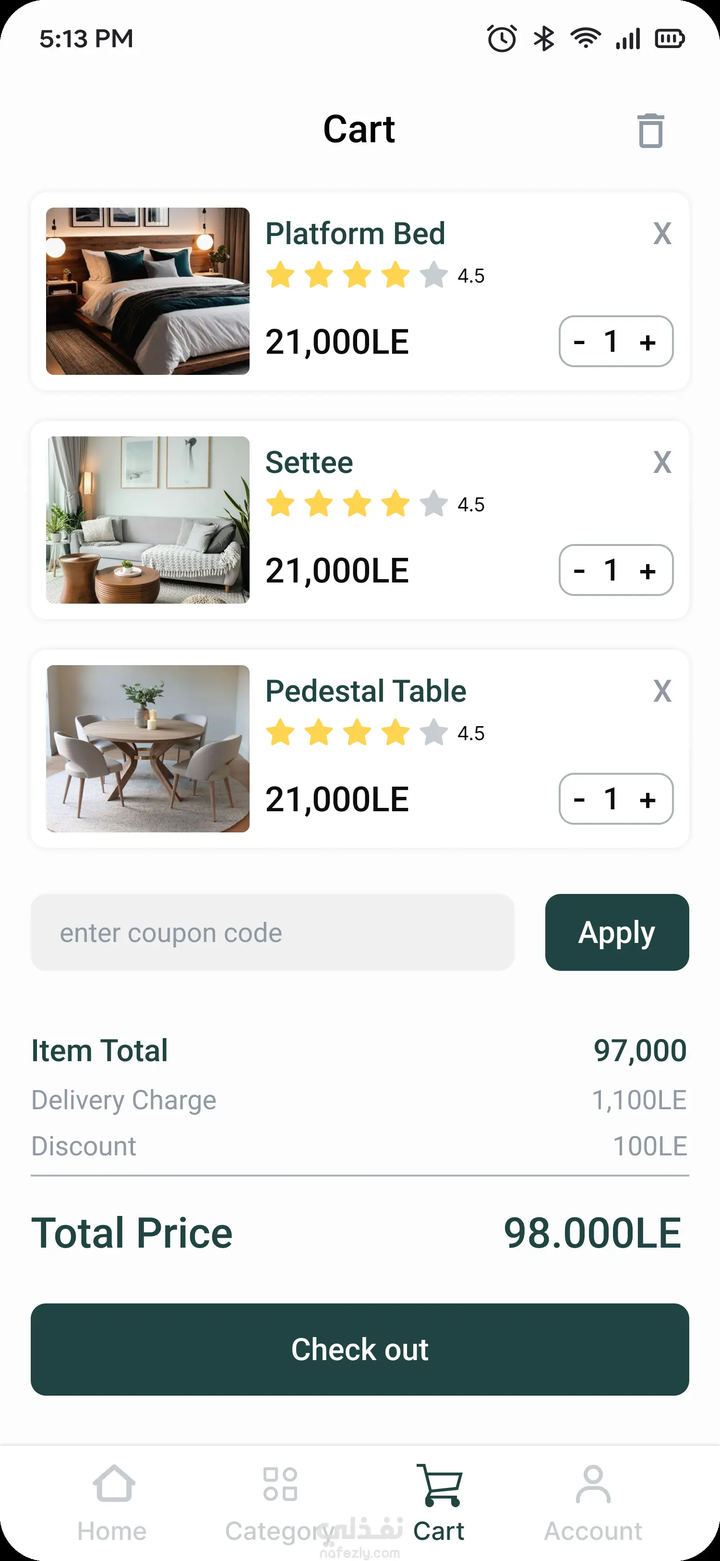Remove Pedestal Table with its X icon
The width and height of the screenshot is (720, 1561).
click(x=662, y=691)
